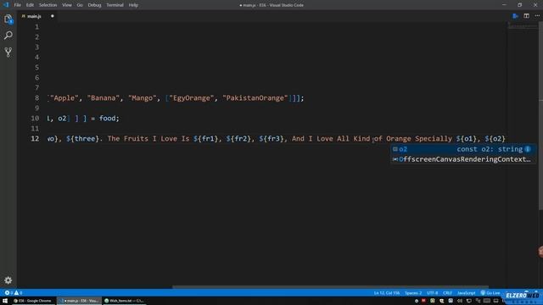Open the Search panel in activity bar
The image size is (543, 305).
[8, 36]
